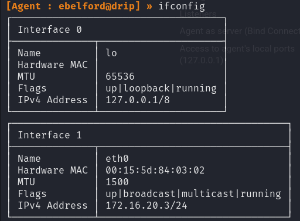Click Access to agent's local ports text
The width and height of the screenshot is (300, 221).
[x=237, y=49]
